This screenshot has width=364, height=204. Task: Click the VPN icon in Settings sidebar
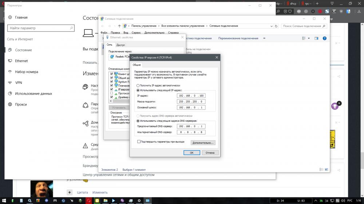[x=9, y=83]
